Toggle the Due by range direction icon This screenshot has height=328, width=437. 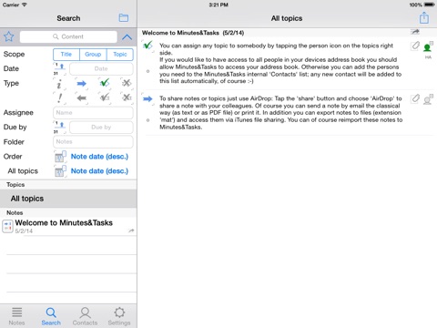60,128
